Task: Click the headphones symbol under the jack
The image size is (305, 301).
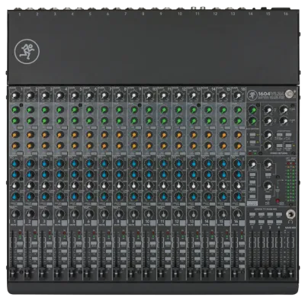Action: (x=291, y=222)
